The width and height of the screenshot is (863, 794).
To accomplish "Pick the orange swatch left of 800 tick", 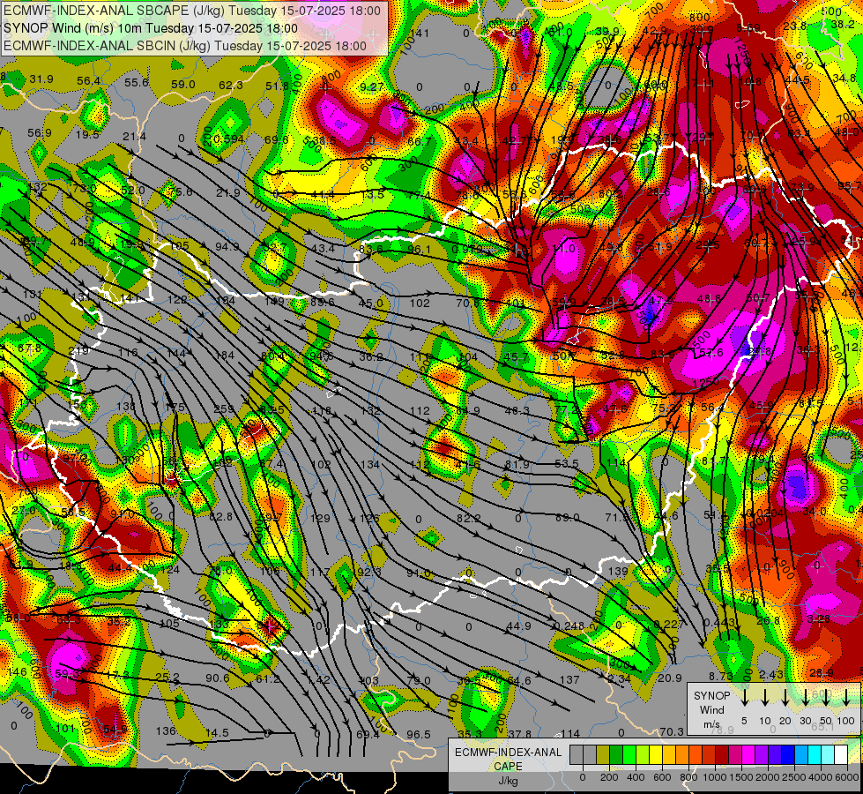I will pos(682,754).
